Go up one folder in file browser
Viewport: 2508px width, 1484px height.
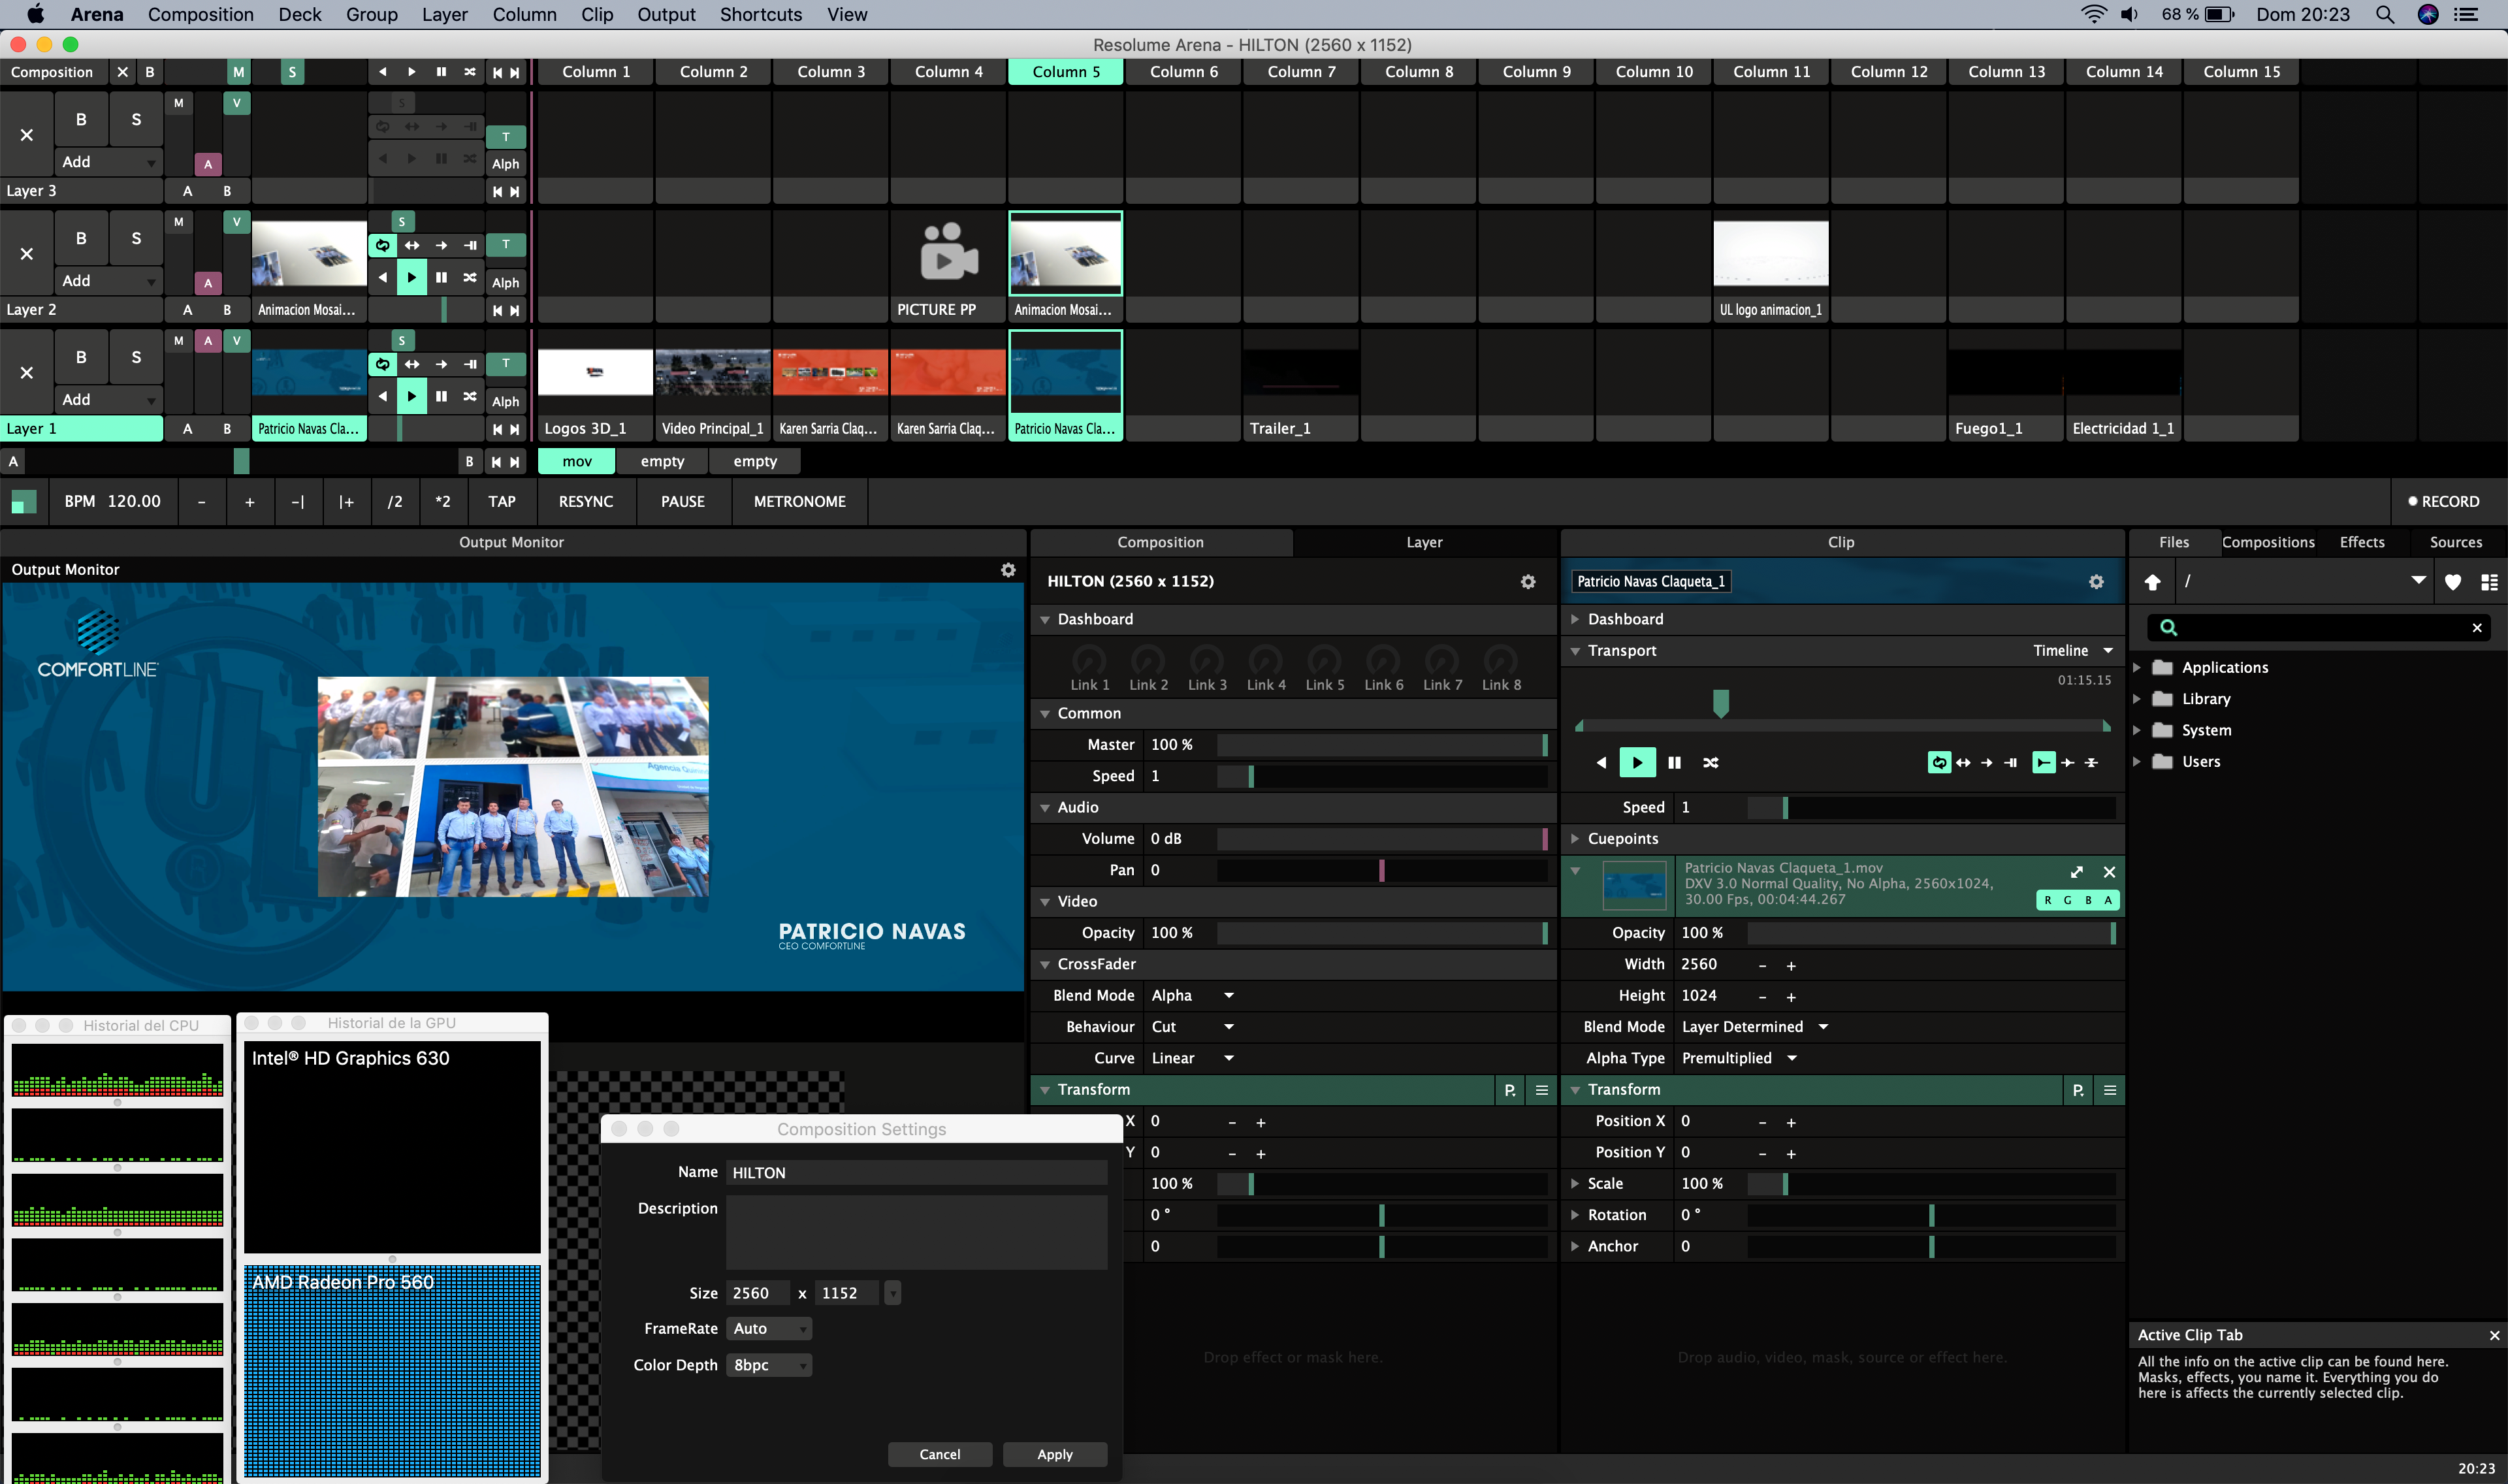pos(2152,582)
